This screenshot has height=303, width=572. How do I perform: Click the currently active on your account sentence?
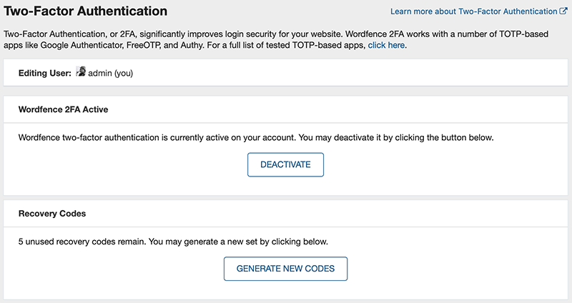pyautogui.click(x=157, y=138)
